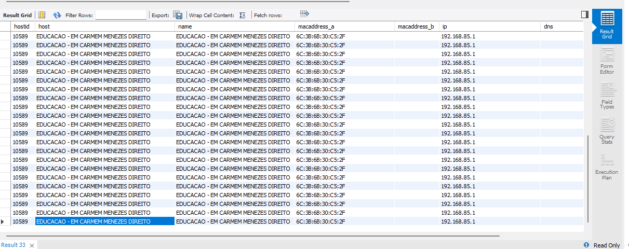Click the Fetch rows icon

pyautogui.click(x=305, y=13)
